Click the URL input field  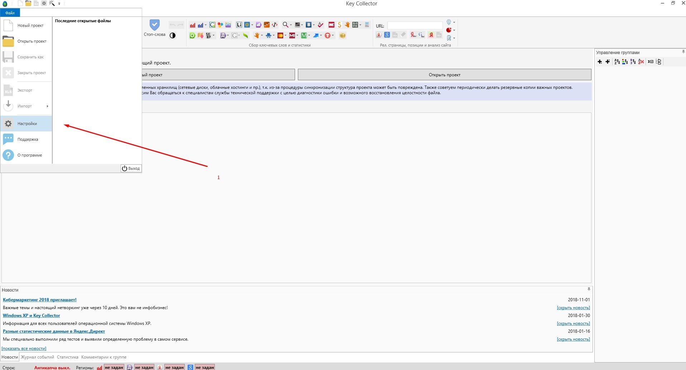(415, 26)
